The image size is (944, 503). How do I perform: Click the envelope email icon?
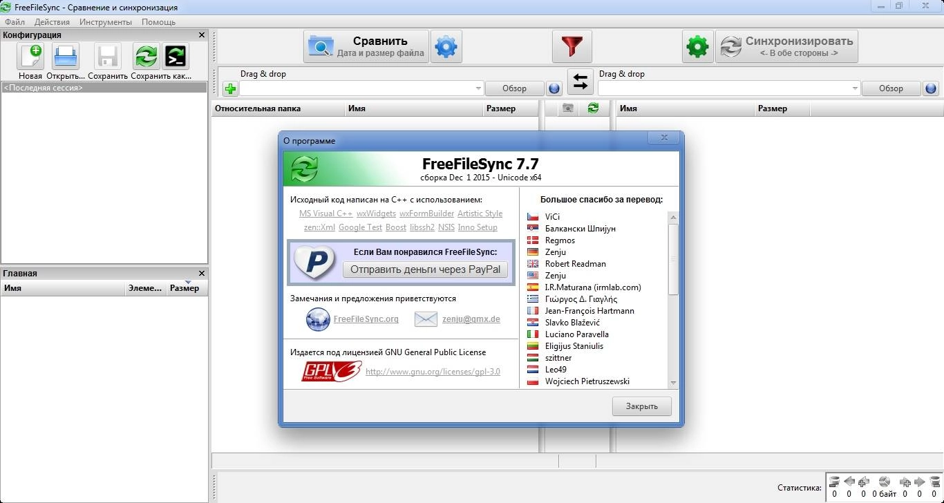tap(426, 319)
